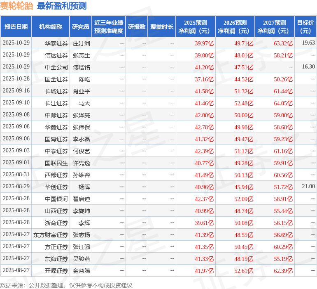
Task: Click the 最新盈利预测 heading
Action: (62, 6)
